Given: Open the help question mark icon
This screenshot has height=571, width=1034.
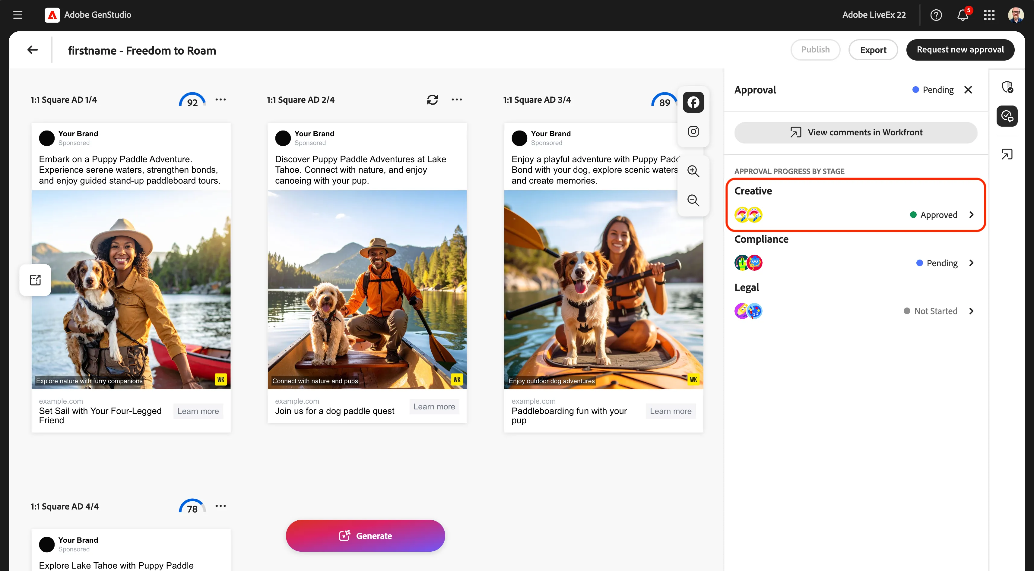Looking at the screenshot, I should click(x=936, y=15).
